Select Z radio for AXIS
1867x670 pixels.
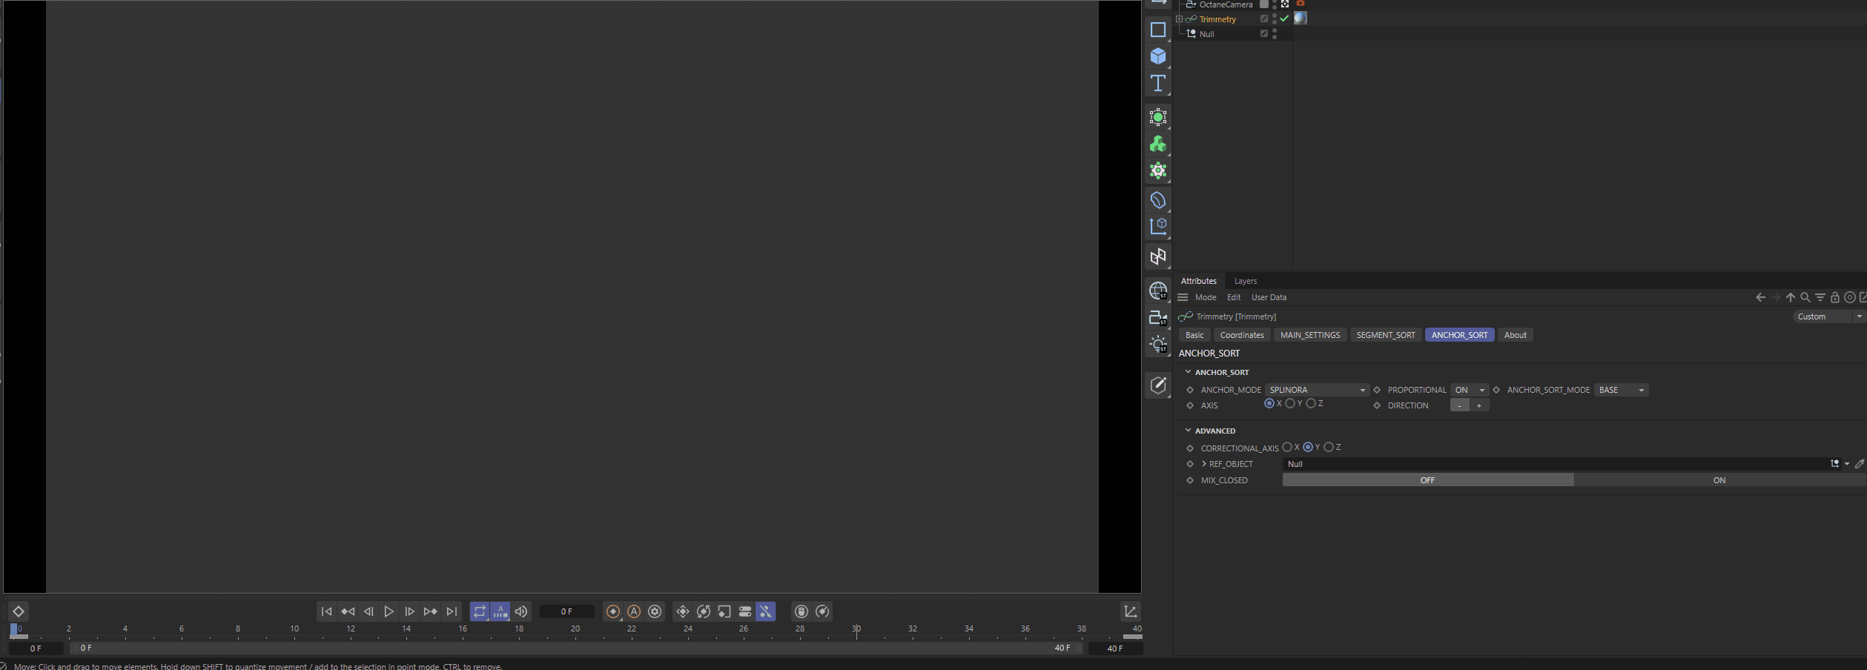click(x=1311, y=404)
